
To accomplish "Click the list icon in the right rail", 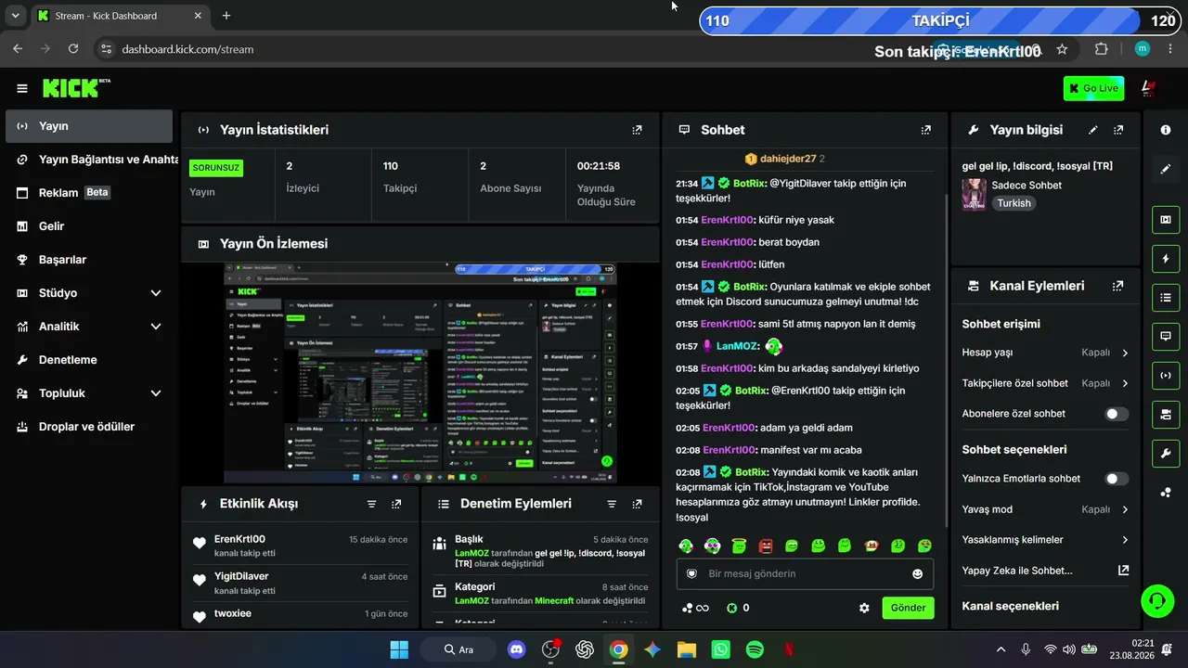I will (1166, 297).
